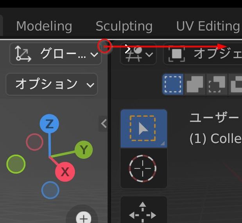Click the blue Z axis gizmo ball
This screenshot has width=242, height=223.
49,124
